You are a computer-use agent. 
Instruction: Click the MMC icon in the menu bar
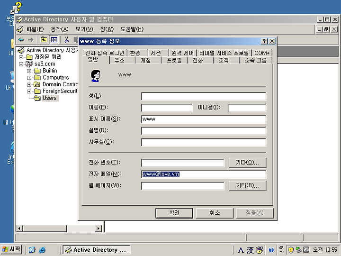(20, 29)
